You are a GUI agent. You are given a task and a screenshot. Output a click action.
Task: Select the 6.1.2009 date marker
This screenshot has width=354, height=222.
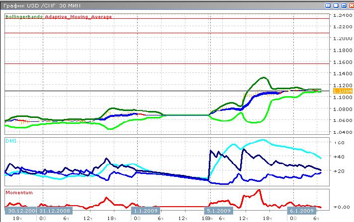coord(304,210)
